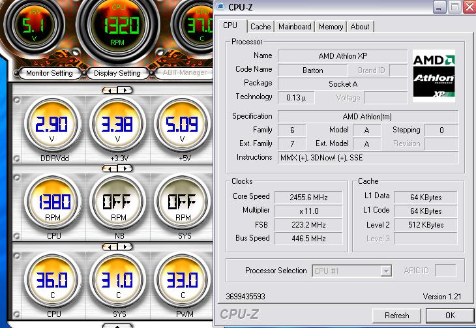Viewport: 476px width, 328px height.
Task: Click left arrow above temperature row
Action: pyautogui.click(x=110, y=246)
